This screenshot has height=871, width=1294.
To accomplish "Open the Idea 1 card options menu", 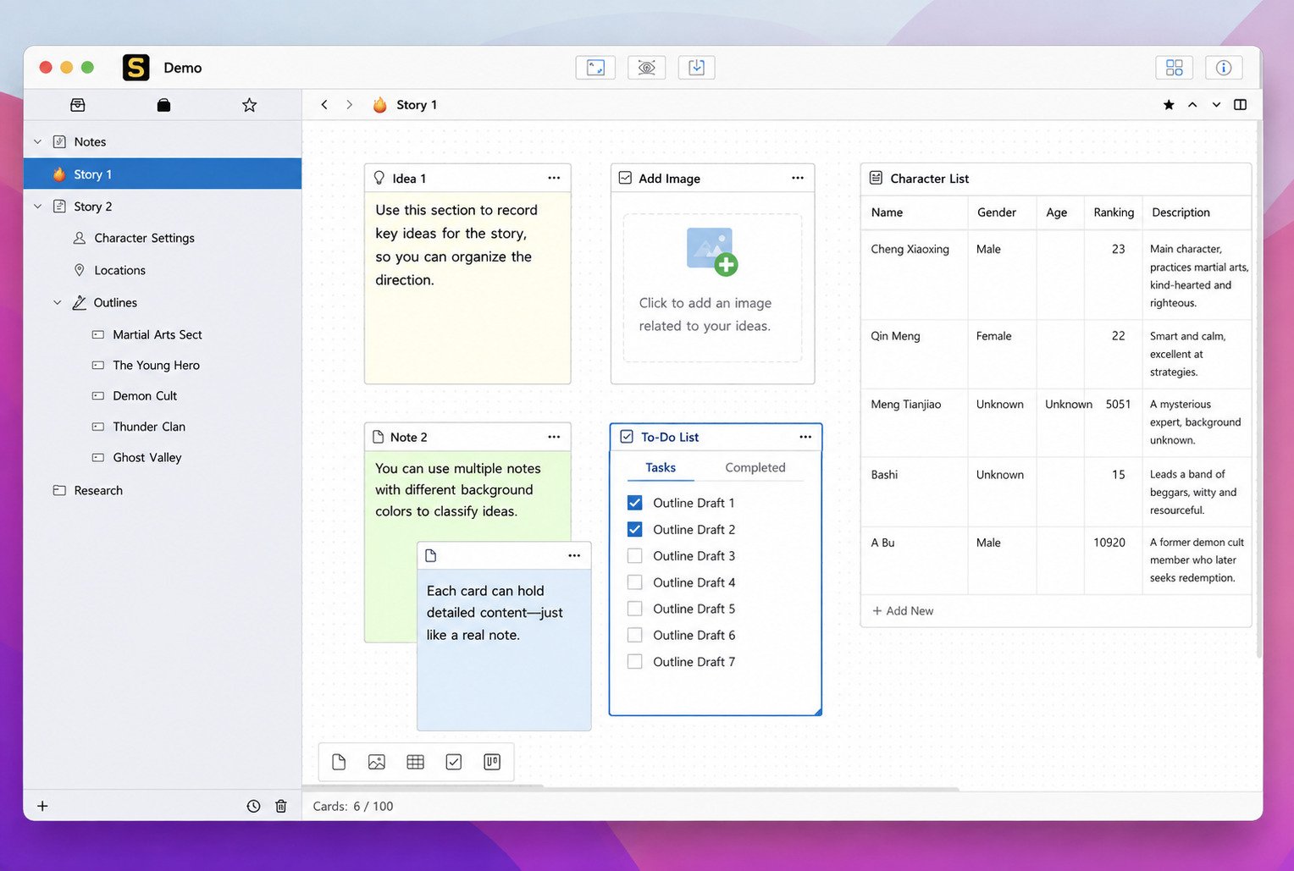I will click(x=554, y=178).
